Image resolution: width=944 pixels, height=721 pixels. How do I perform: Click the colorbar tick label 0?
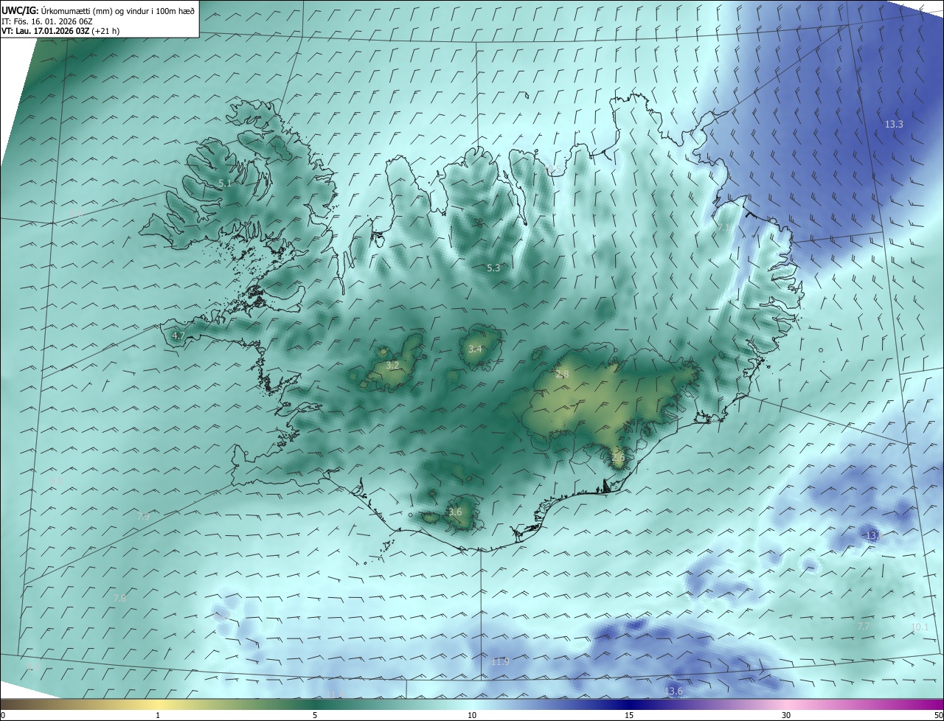point(3,715)
